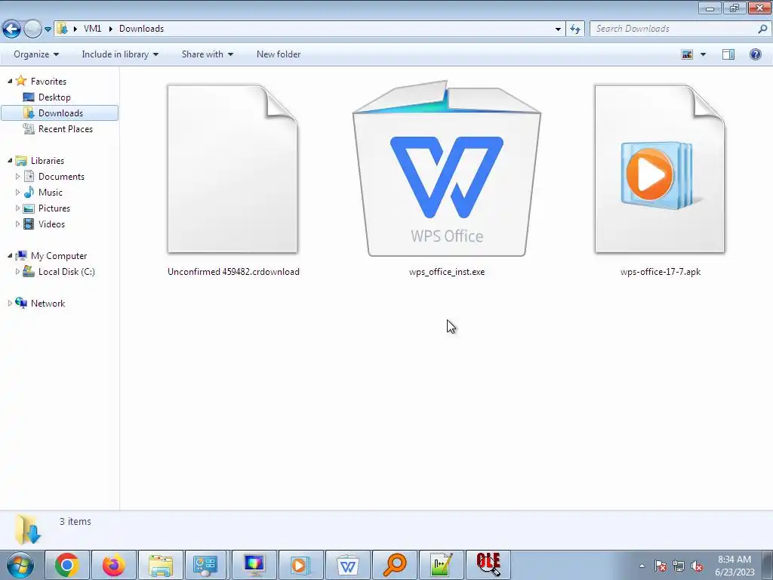Click the Minimize window button
The height and width of the screenshot is (580, 773).
pos(710,8)
